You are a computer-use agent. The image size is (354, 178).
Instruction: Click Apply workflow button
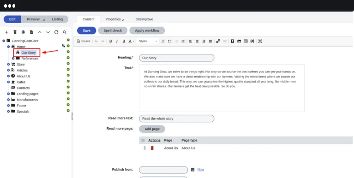[147, 30]
